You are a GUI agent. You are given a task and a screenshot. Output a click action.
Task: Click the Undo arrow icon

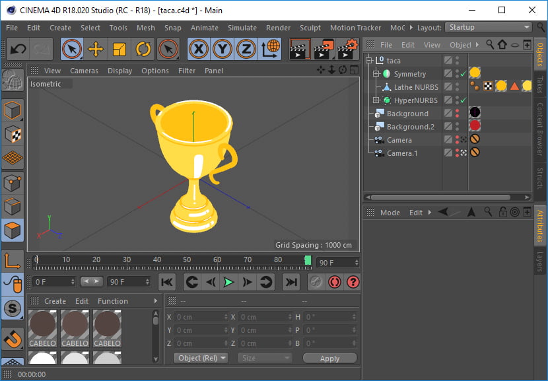click(18, 49)
